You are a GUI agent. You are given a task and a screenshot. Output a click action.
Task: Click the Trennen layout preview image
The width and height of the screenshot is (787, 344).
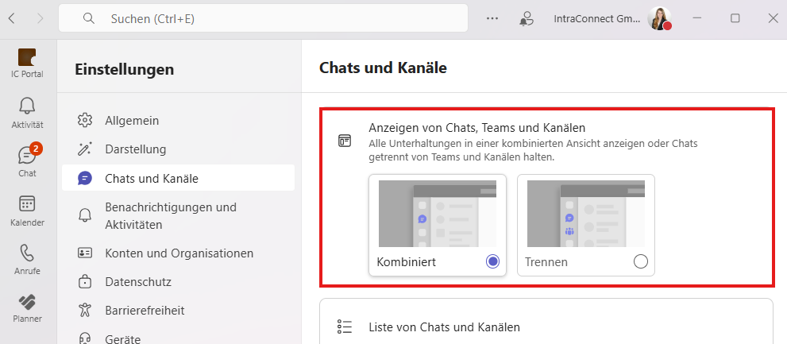coord(586,214)
